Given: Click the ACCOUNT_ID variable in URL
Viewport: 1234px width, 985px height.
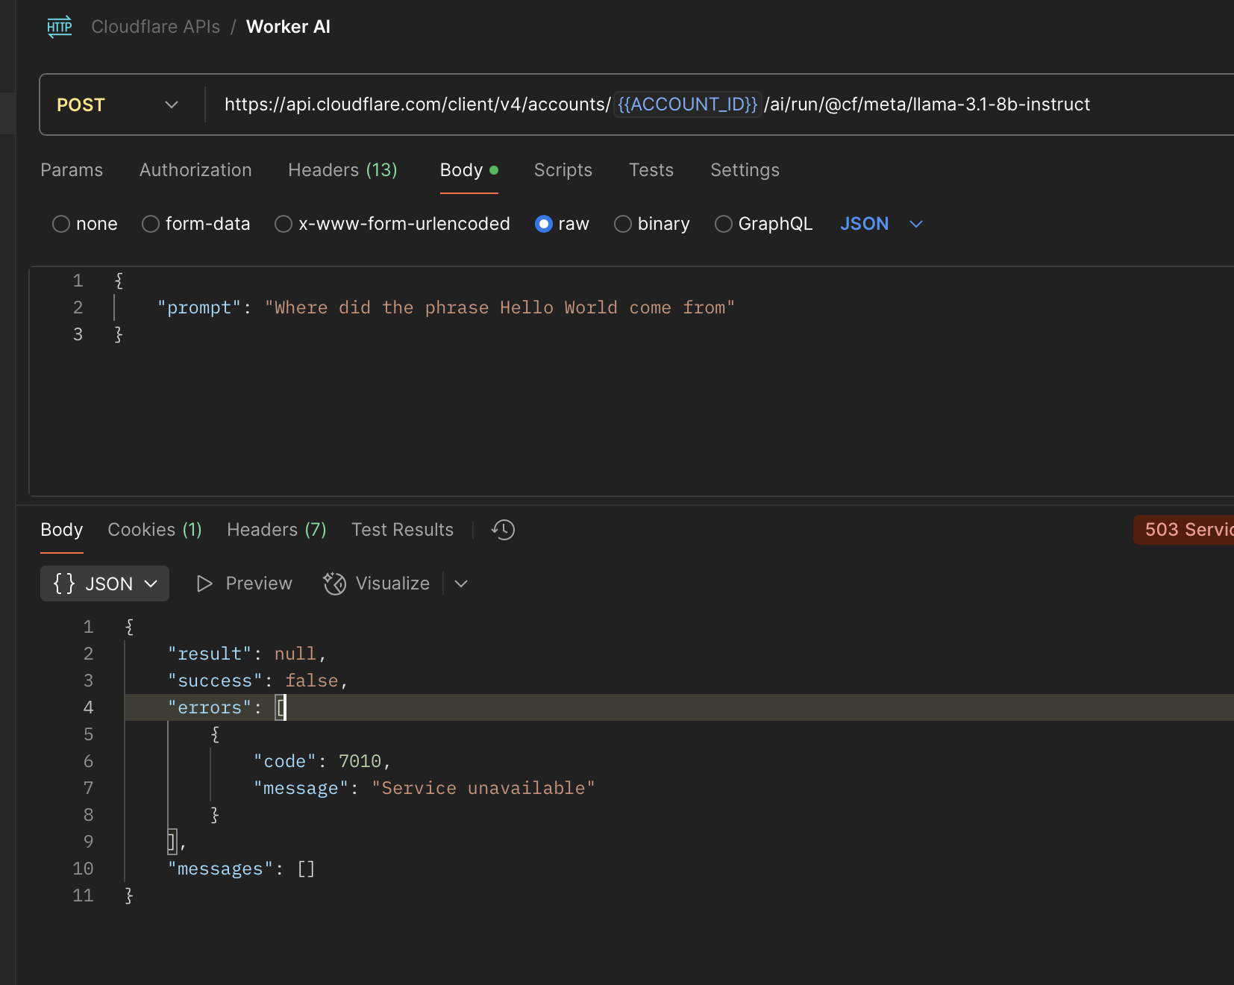Looking at the screenshot, I should click(687, 104).
